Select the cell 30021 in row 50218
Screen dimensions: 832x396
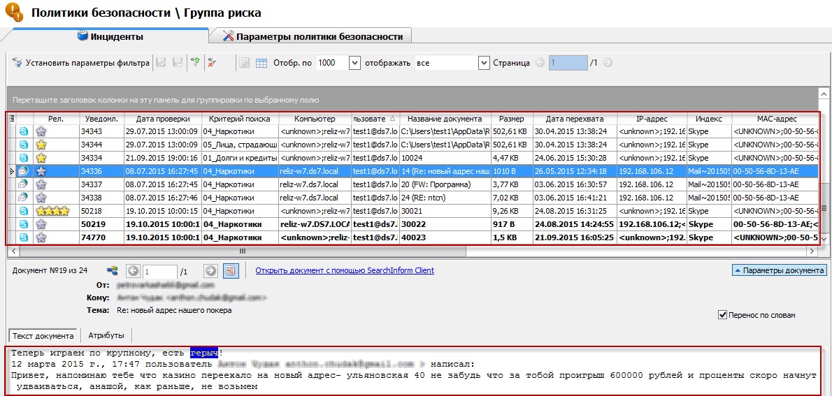(445, 210)
